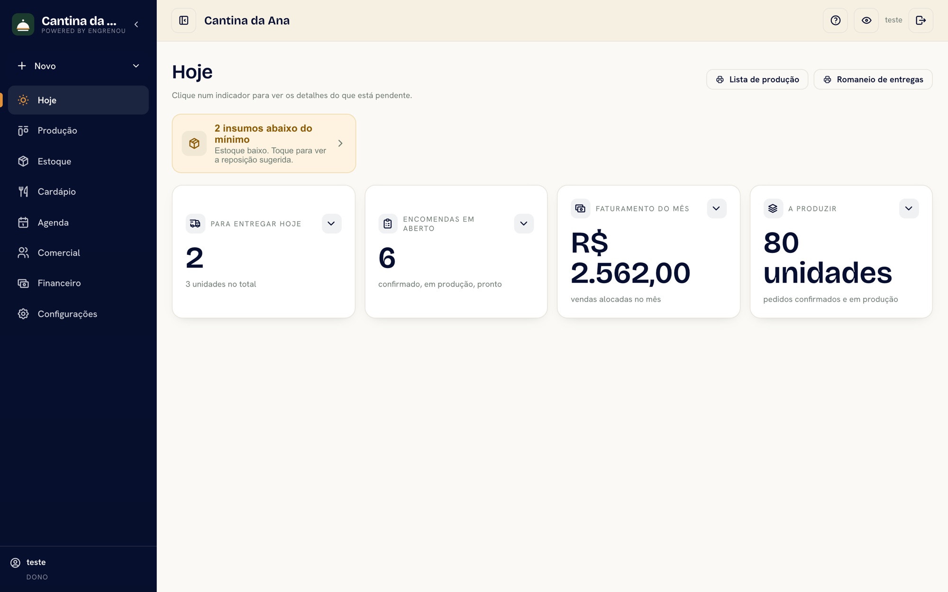Expand the Para Entregar Hoje card details
The width and height of the screenshot is (948, 592).
[331, 224]
